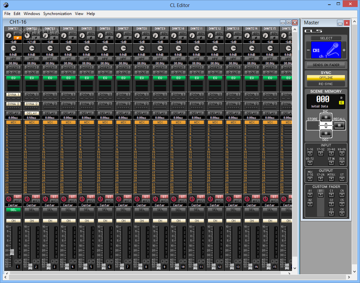Screen dimensions: 360x283
Task: Click the CH1-16 window vertical scrollbar down arrow
Action: tap(295, 268)
